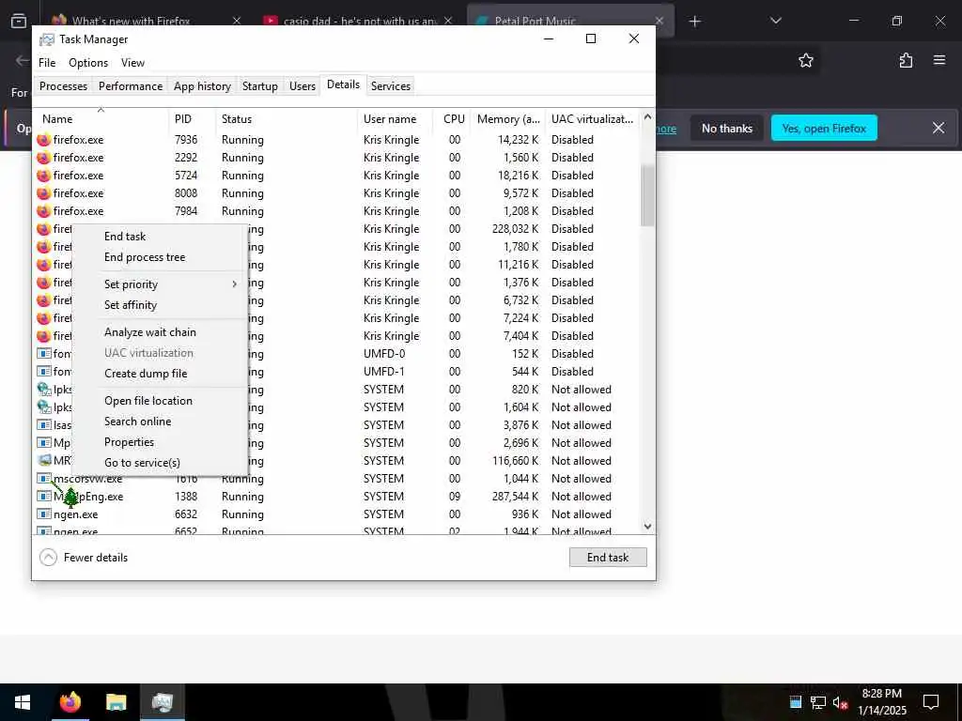
Task: Click scroll up arrow in process list
Action: [x=647, y=117]
